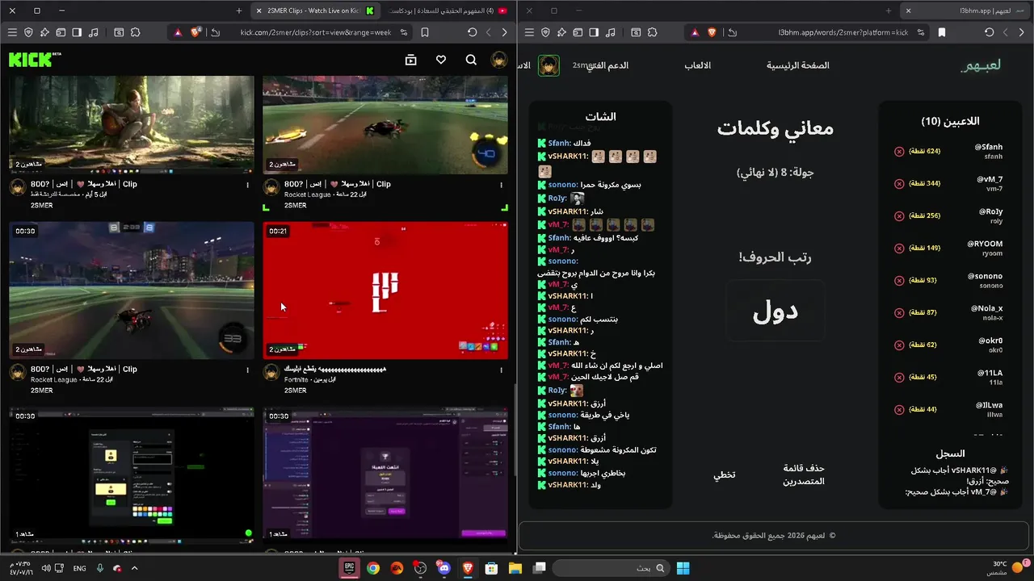Open l3bhm window browser main menu
Viewport: 1034px width, 581px height.
pos(529,32)
